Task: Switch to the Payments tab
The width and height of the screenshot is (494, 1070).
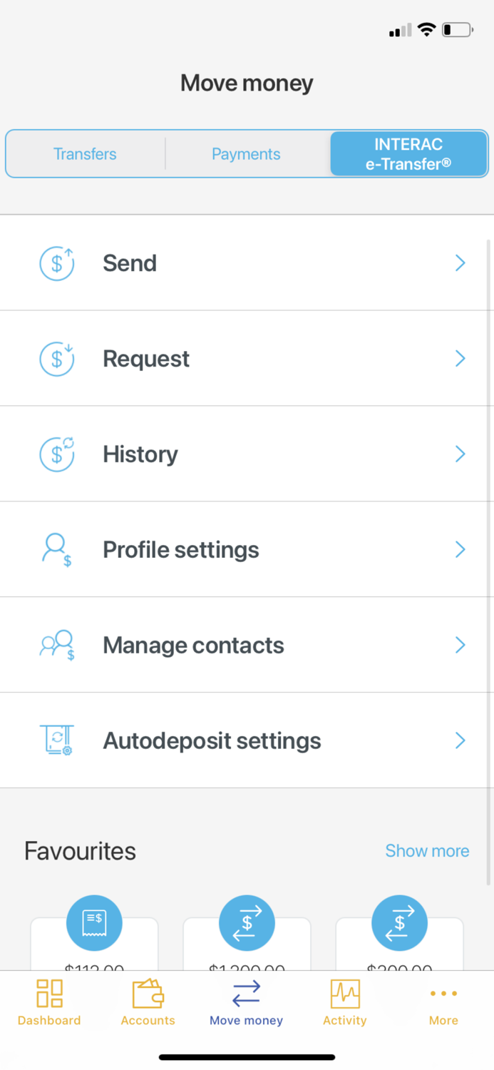Action: (x=246, y=153)
